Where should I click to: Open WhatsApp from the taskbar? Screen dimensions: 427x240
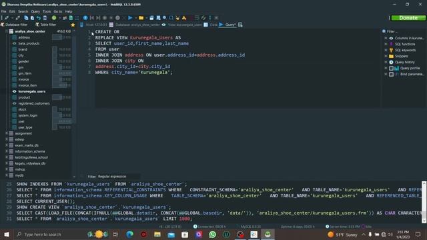[x=212, y=234]
